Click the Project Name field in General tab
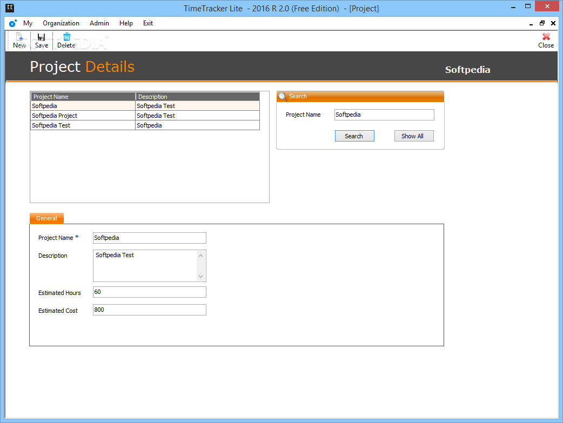 149,238
